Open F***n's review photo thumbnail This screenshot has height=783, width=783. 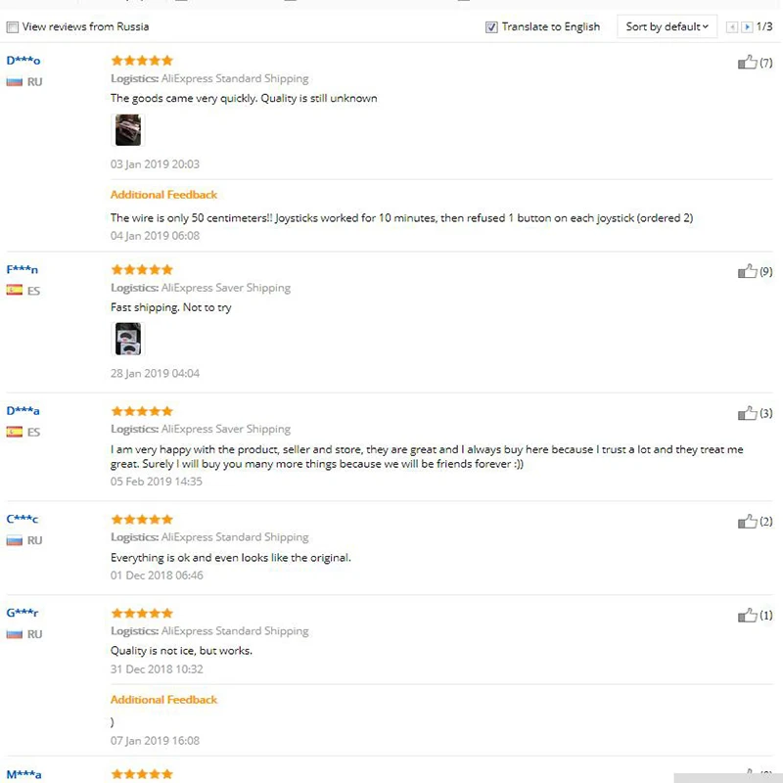(x=128, y=339)
